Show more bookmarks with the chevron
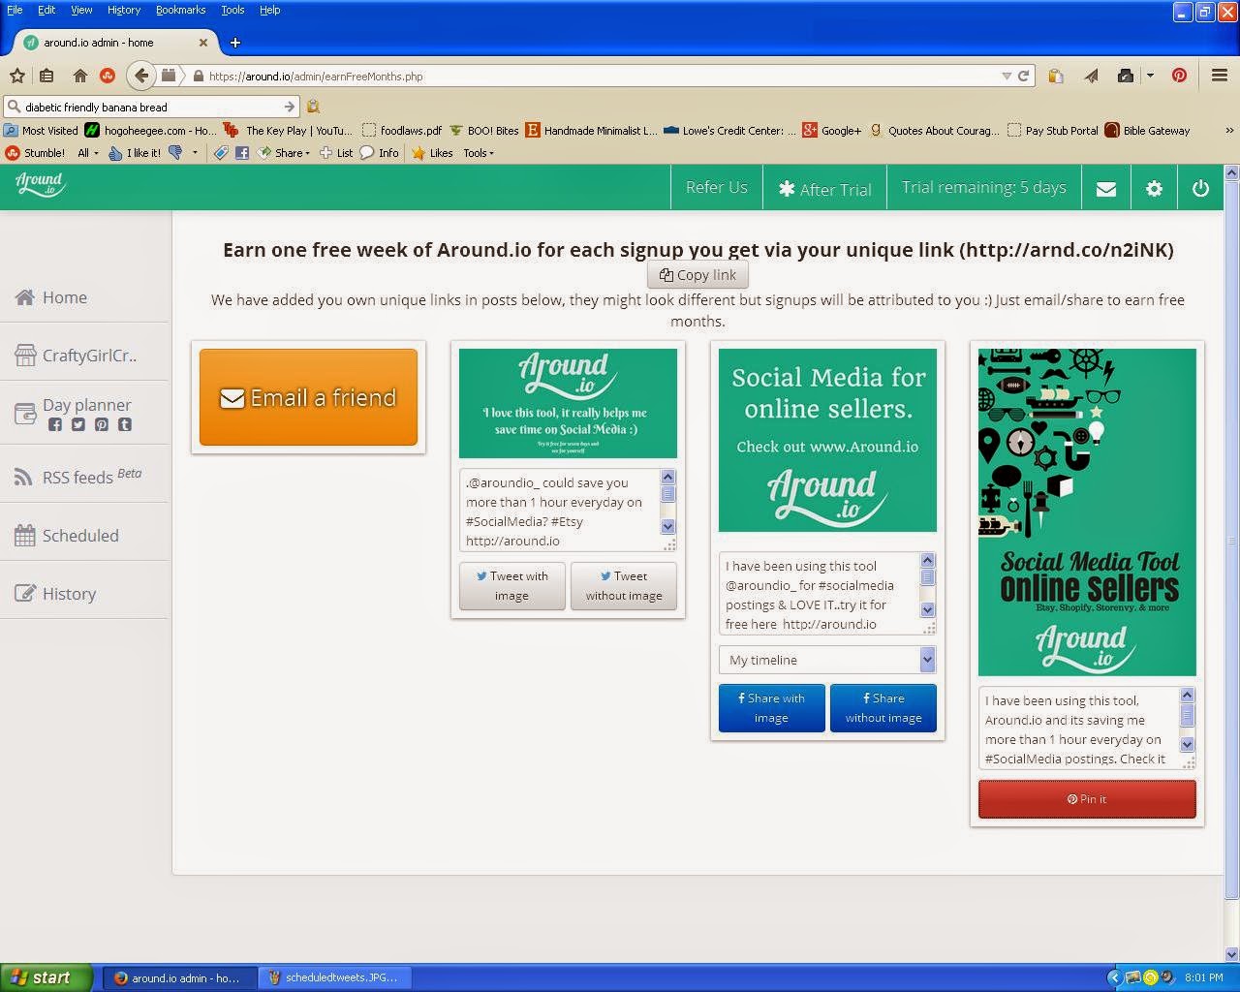1240x992 pixels. click(1230, 130)
